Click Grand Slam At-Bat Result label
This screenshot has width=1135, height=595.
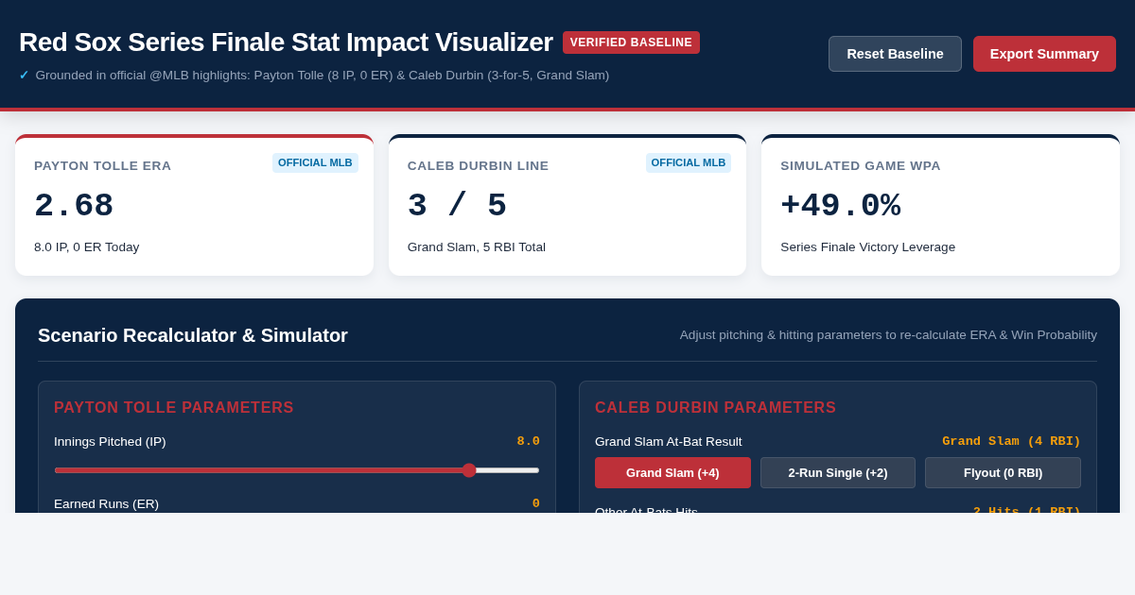coord(669,442)
